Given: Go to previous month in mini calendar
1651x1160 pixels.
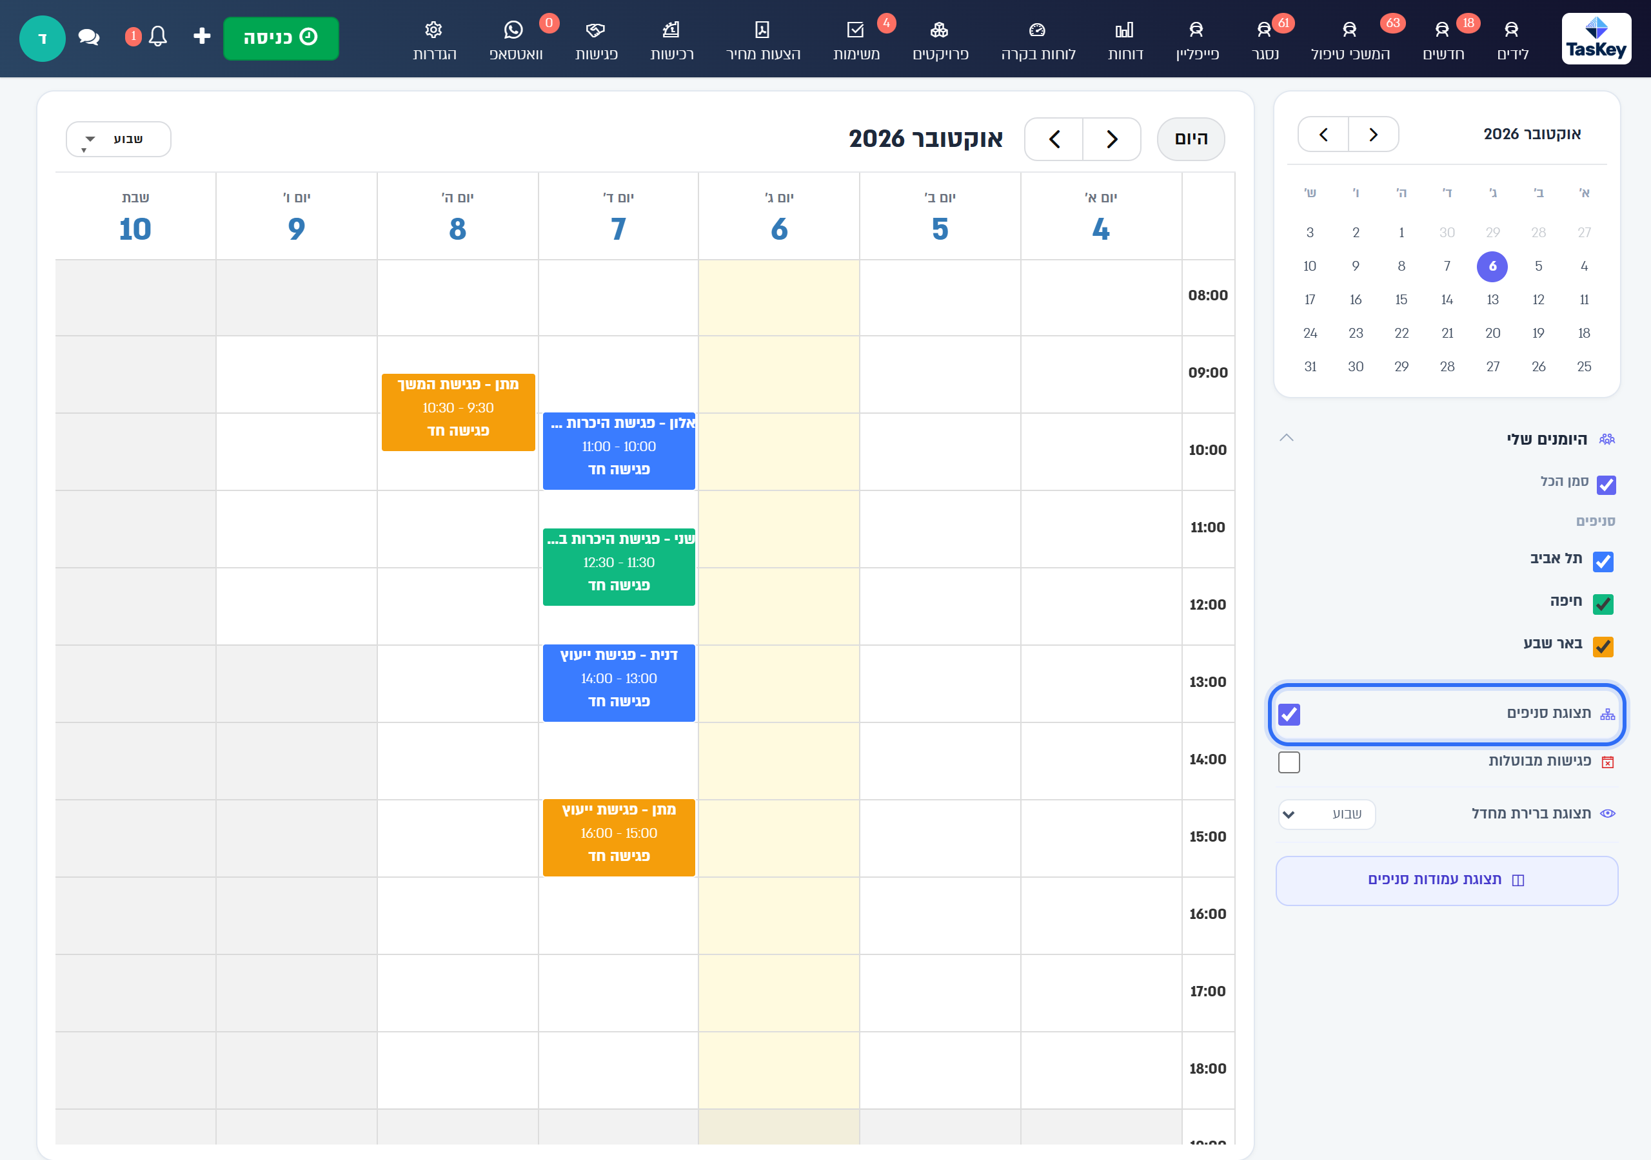Looking at the screenshot, I should tap(1374, 135).
